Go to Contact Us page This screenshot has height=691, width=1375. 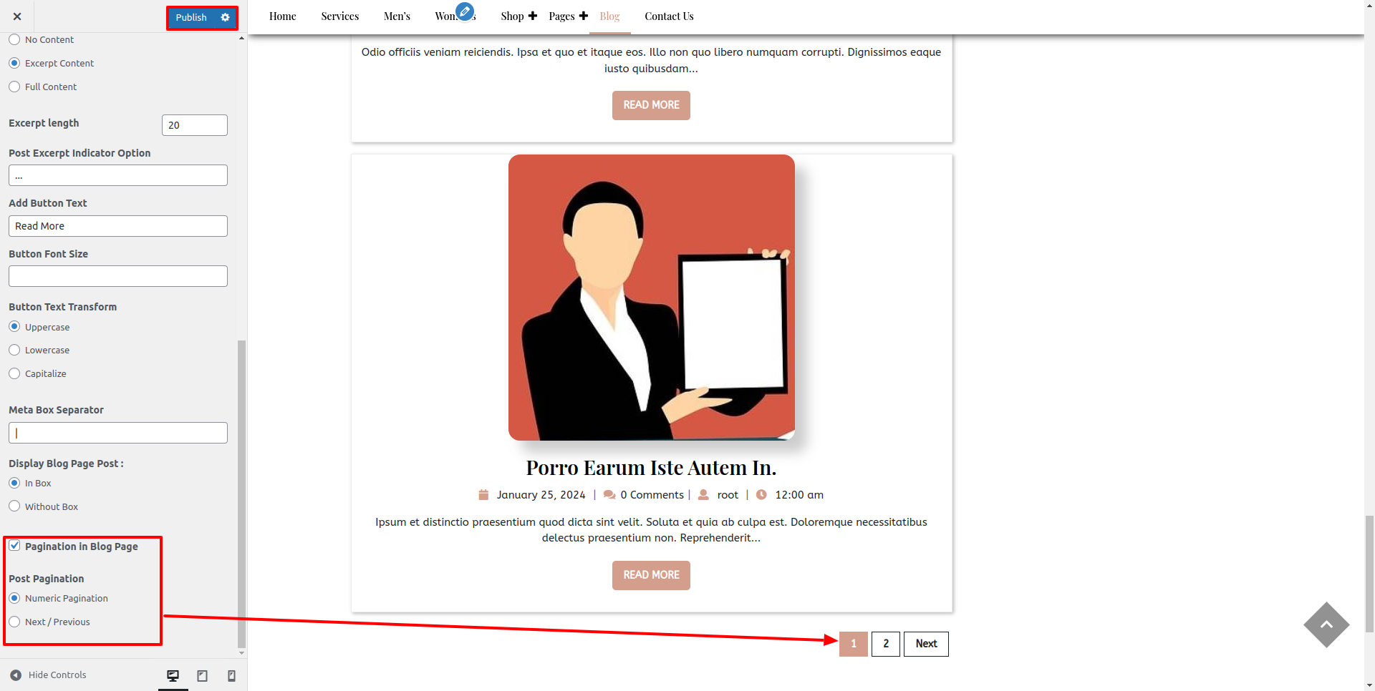668,16
